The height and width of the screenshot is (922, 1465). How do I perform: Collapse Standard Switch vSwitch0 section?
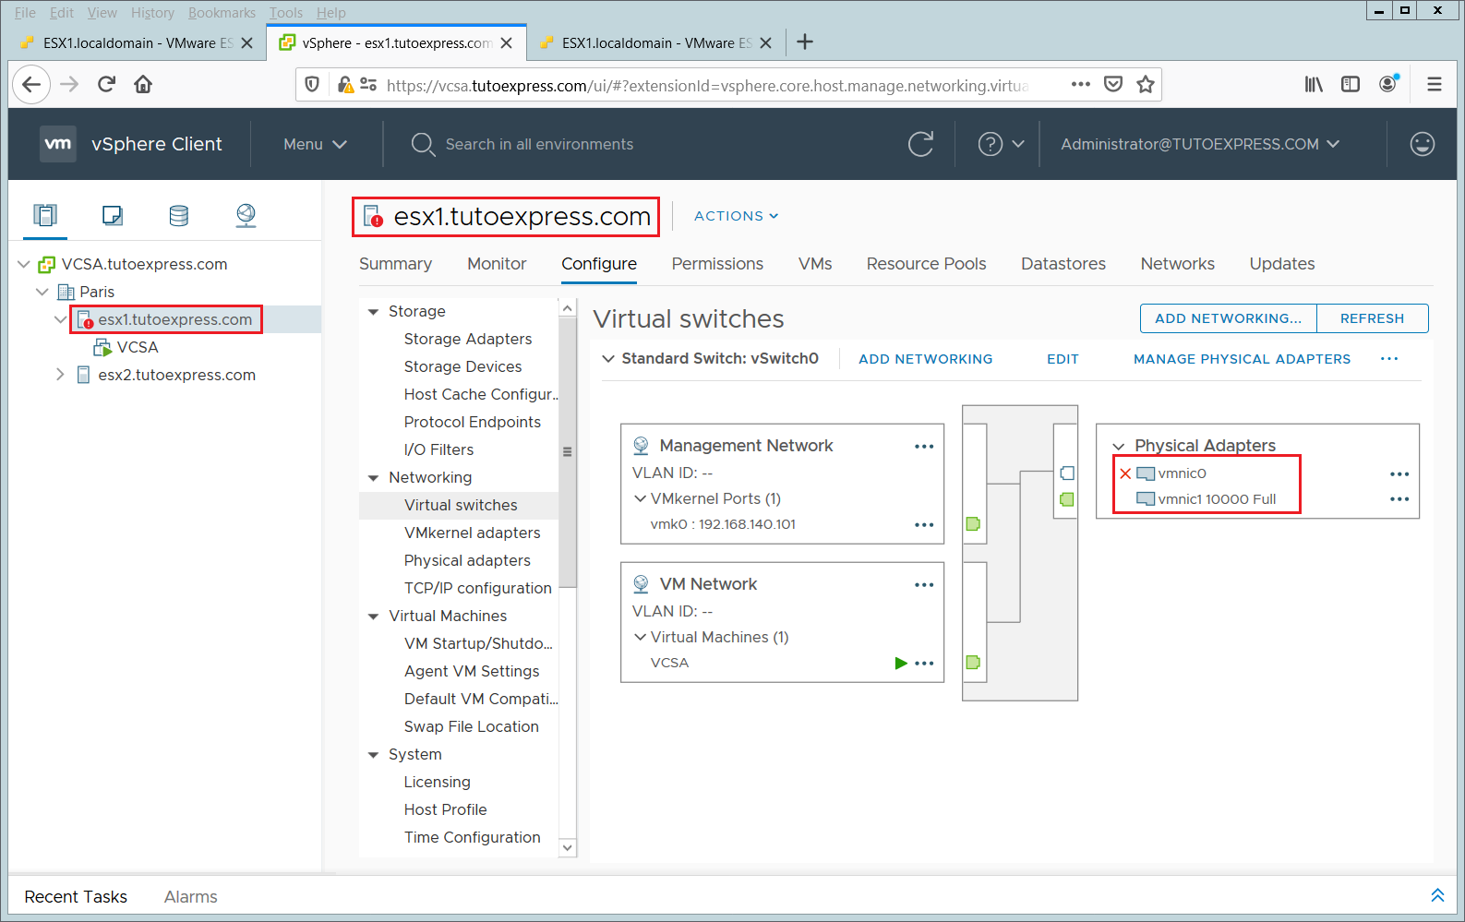(608, 359)
